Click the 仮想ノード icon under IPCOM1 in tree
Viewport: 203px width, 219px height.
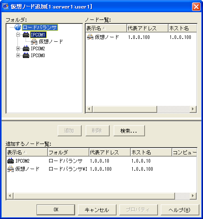point(34,41)
